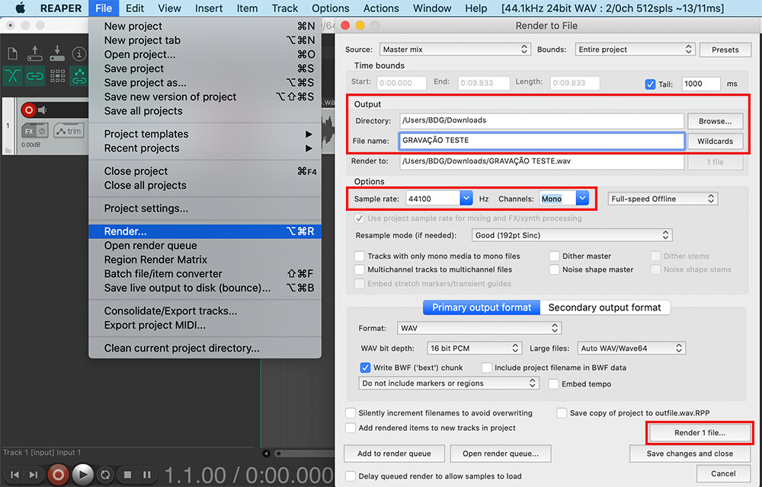Toggle envelope points linked to items icon

[79, 75]
